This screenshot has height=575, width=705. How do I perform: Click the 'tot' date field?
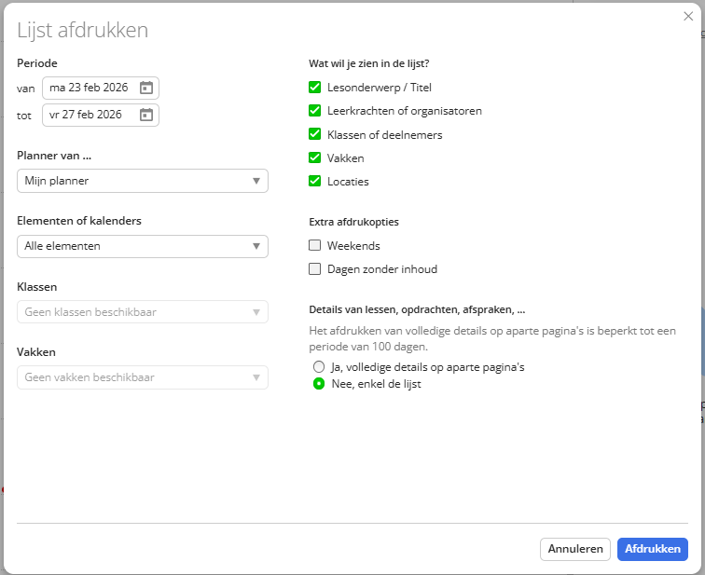pyautogui.click(x=90, y=116)
